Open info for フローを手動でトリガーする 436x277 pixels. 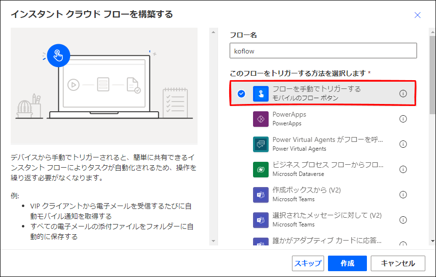coord(403,93)
